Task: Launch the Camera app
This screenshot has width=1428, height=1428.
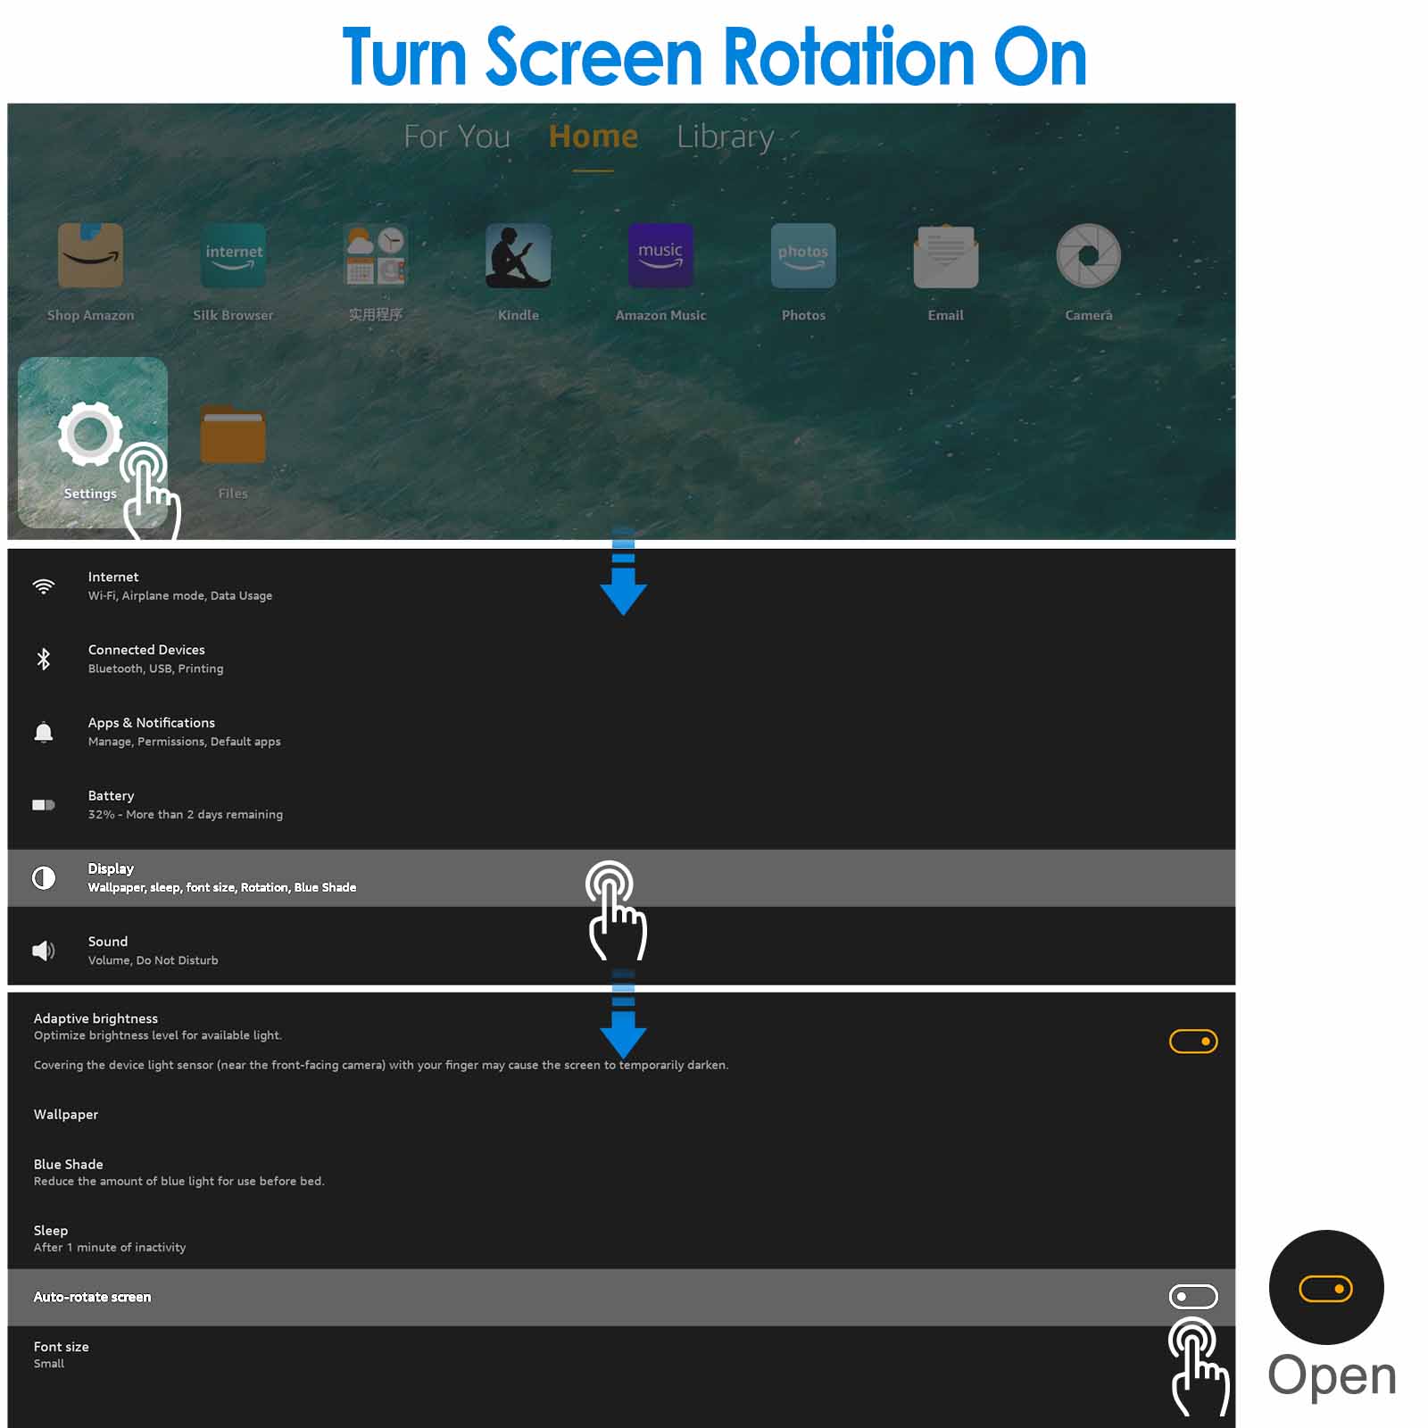Action: click(1088, 256)
